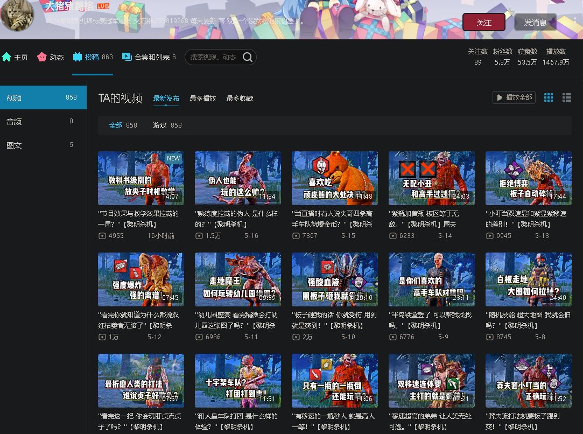Open video title 随机技能 超大地图

pyautogui.click(x=528, y=320)
